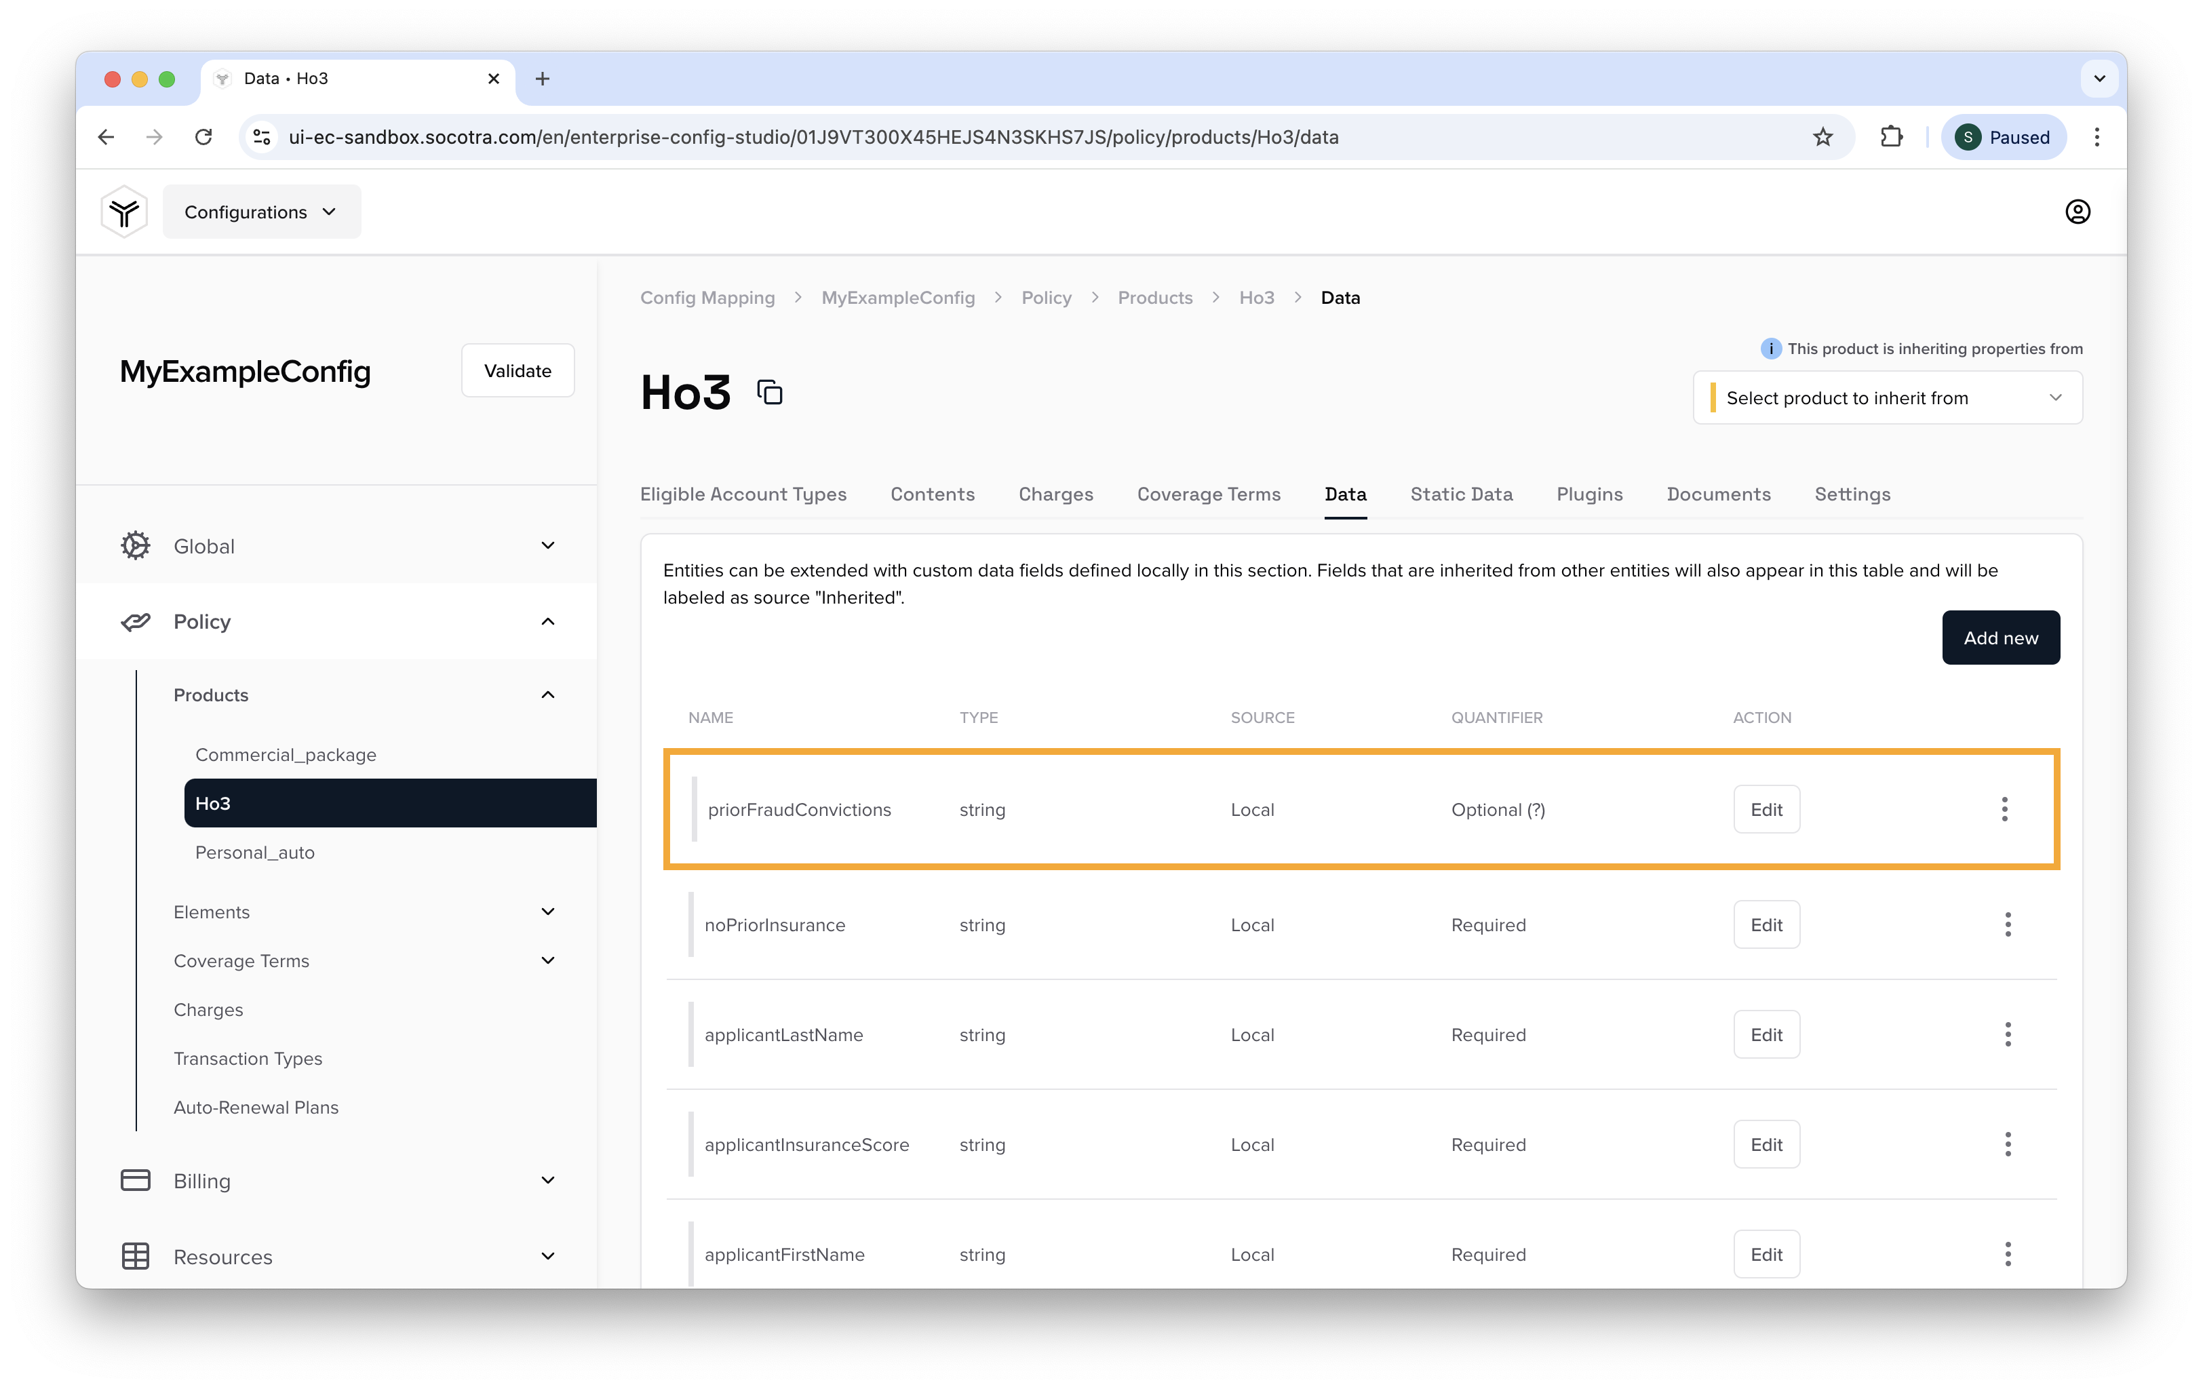The height and width of the screenshot is (1389, 2203).
Task: Switch to the Plugins tab
Action: 1589,494
